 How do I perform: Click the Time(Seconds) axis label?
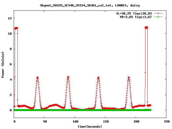[x=90, y=127]
